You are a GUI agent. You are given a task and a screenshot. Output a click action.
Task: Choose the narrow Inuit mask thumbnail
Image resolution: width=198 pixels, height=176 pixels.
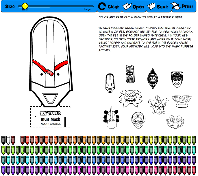coord(110,83)
